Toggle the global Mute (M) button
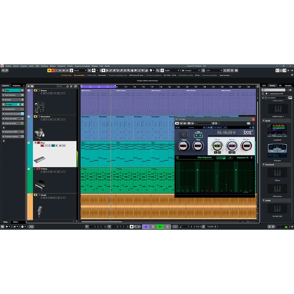 pos(49,70)
